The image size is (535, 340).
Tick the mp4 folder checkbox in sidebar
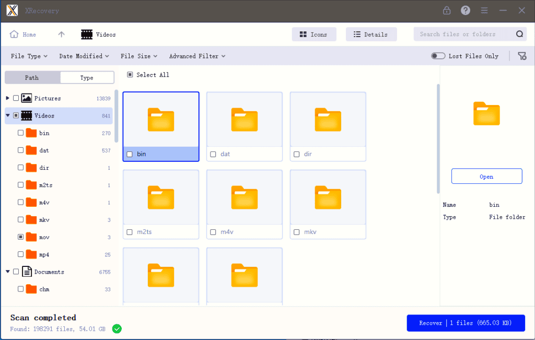(20, 254)
